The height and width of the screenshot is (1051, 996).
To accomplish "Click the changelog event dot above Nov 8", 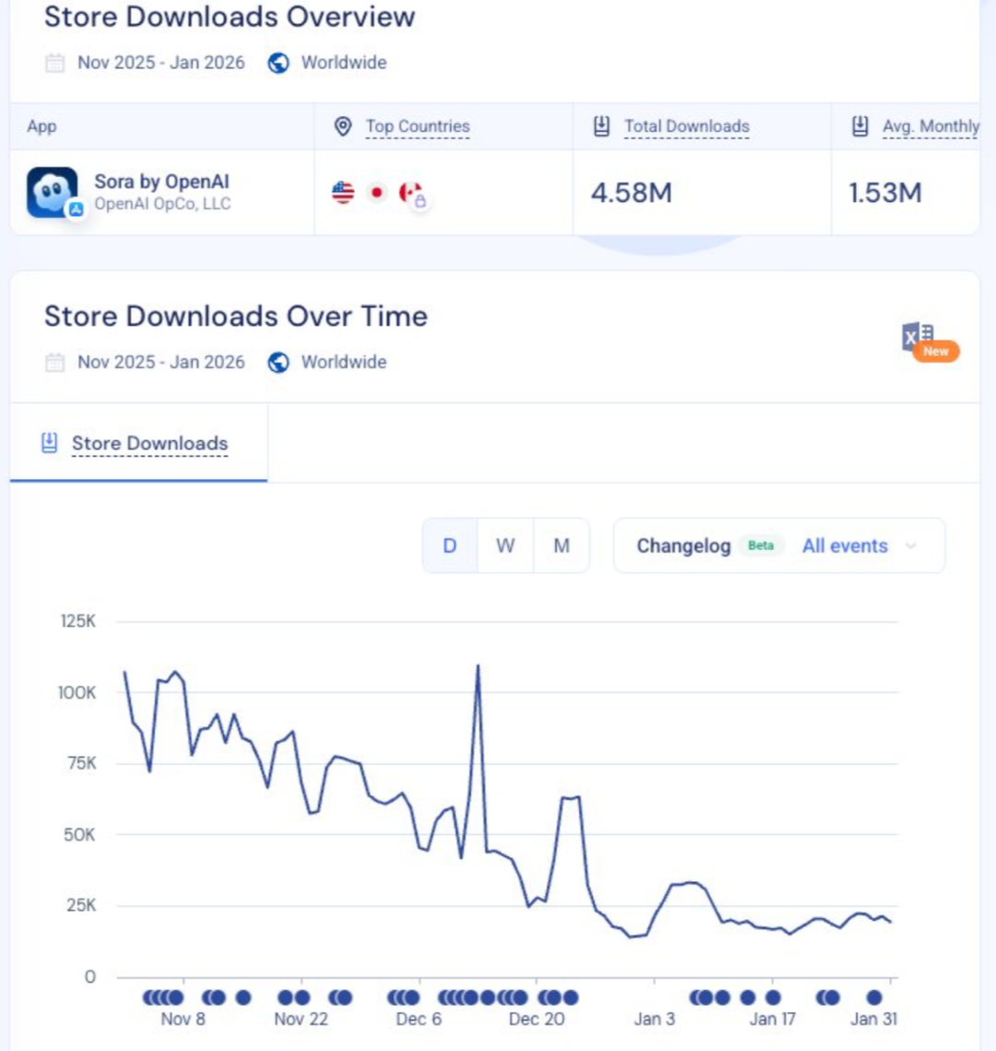I will 175,997.
